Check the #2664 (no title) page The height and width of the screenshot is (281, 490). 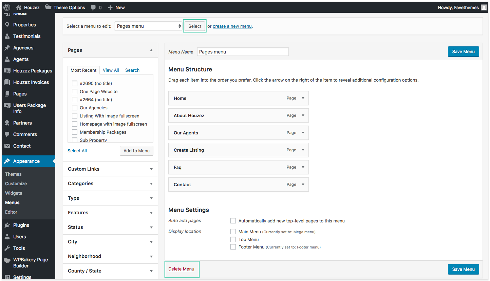pos(75,100)
